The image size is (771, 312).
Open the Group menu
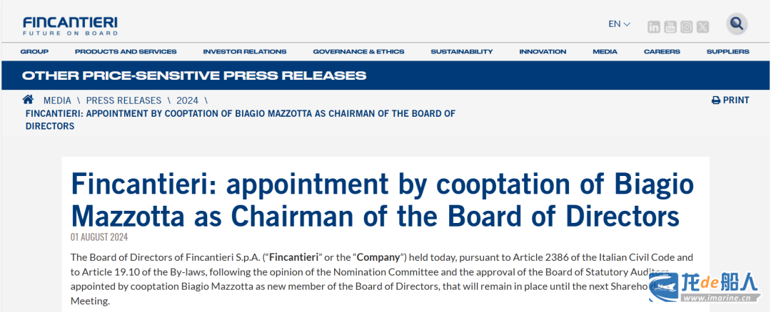point(34,51)
